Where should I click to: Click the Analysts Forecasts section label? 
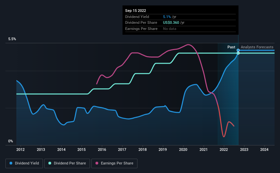(257, 47)
